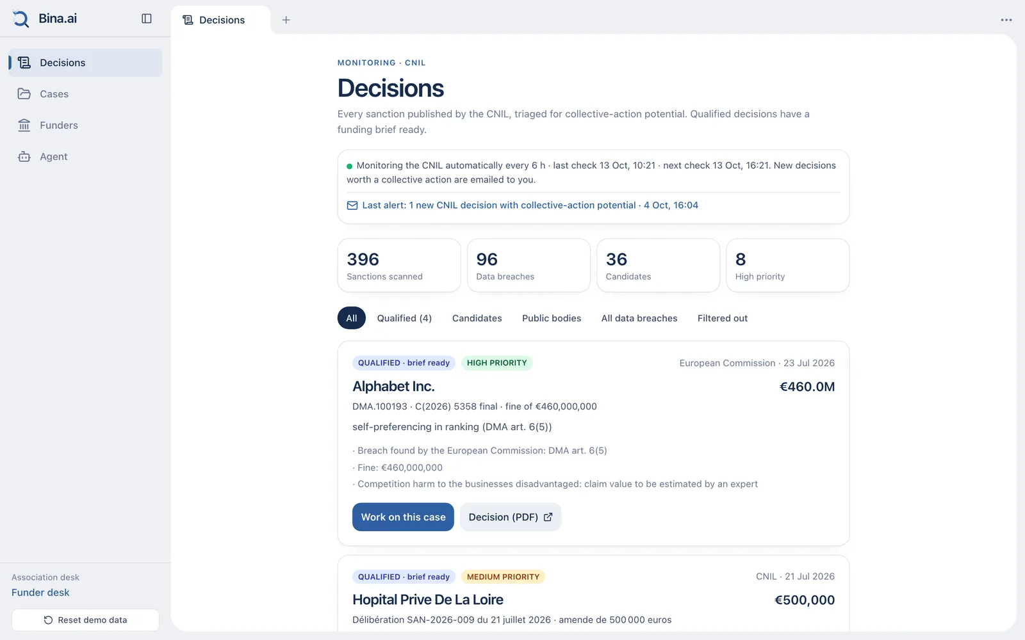The width and height of the screenshot is (1025, 640).
Task: Click Reset demo data button
Action: tap(85, 620)
